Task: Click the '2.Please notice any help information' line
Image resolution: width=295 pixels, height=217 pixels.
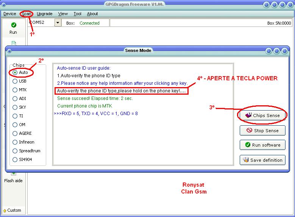Action: pos(122,83)
